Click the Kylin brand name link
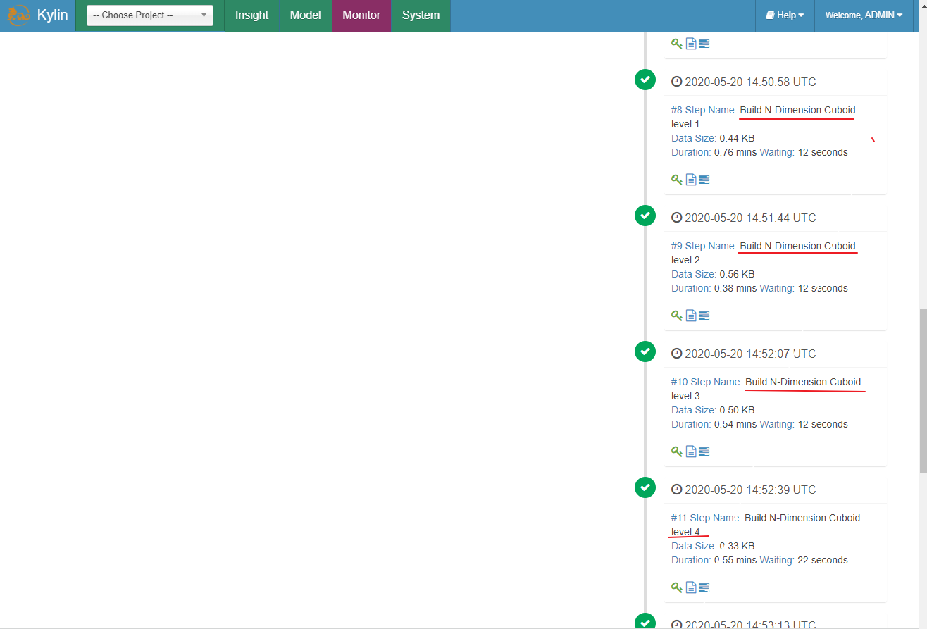This screenshot has height=629, width=927. click(x=52, y=15)
